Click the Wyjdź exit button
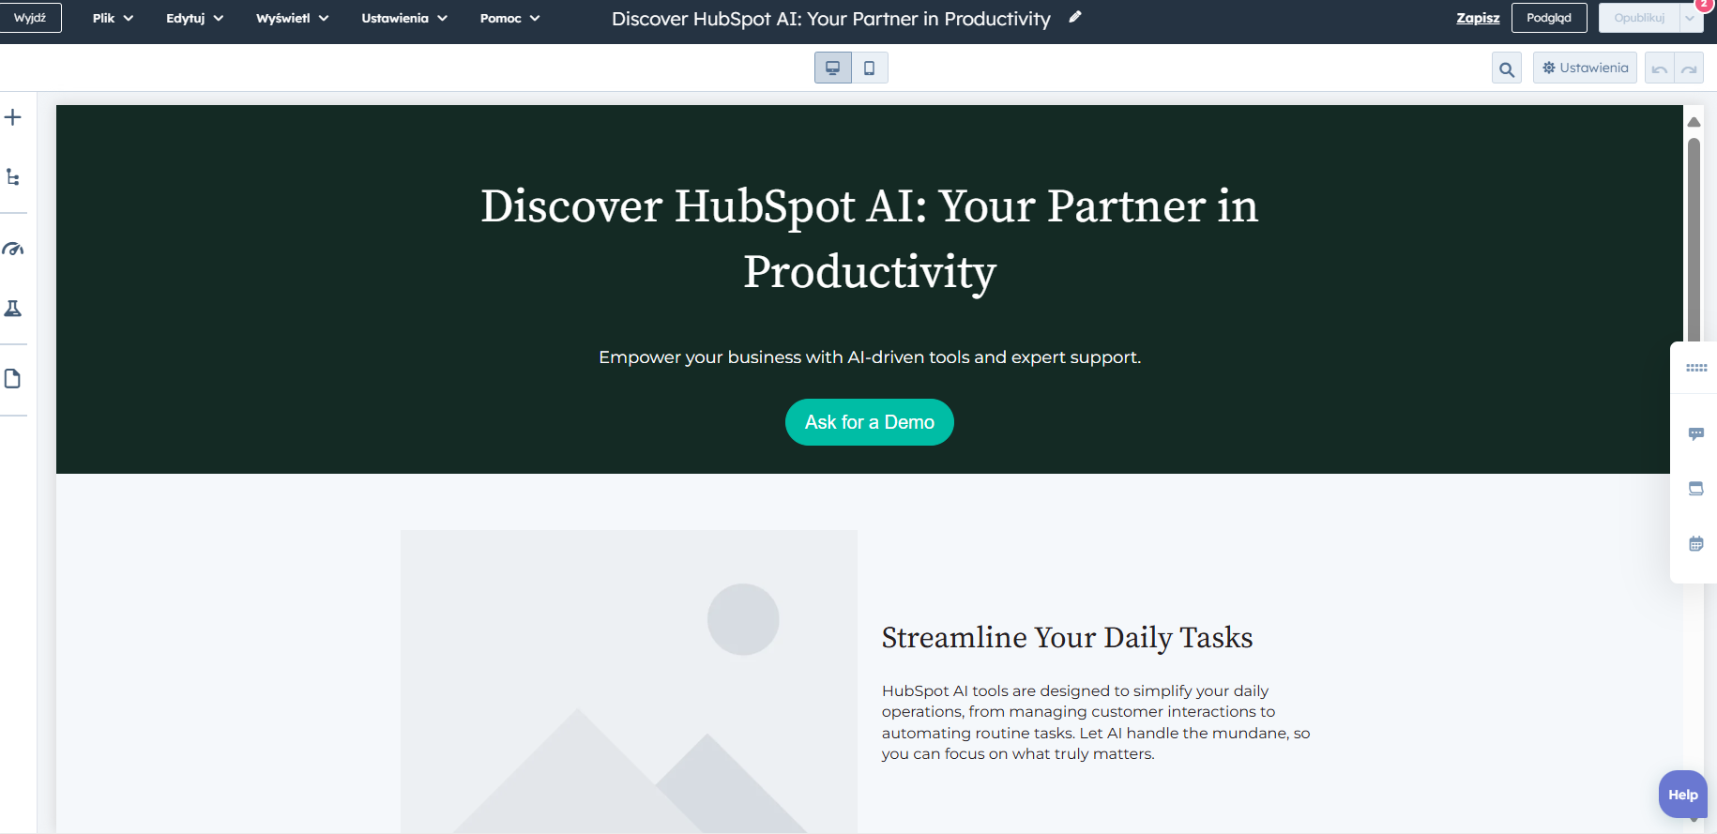 pyautogui.click(x=30, y=18)
